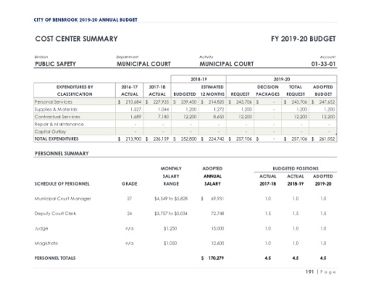Select the Total Expenditures adopted budget value
The height and width of the screenshot is (287, 371).
323,138
